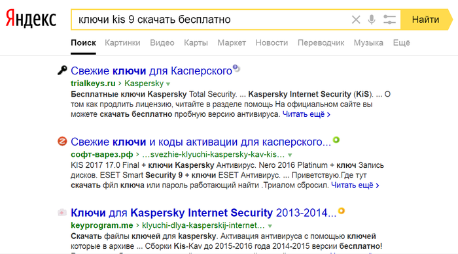This screenshot has height=254, width=458.
Task: Click the blue badge after Касперского title
Action: [x=236, y=69]
